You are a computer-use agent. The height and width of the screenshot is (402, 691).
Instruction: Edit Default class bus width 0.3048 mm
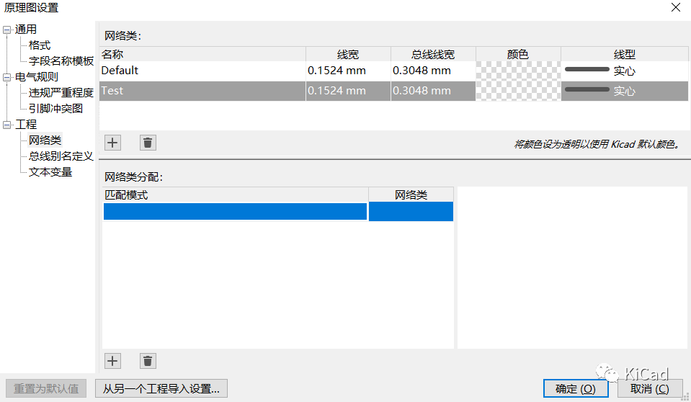(433, 71)
